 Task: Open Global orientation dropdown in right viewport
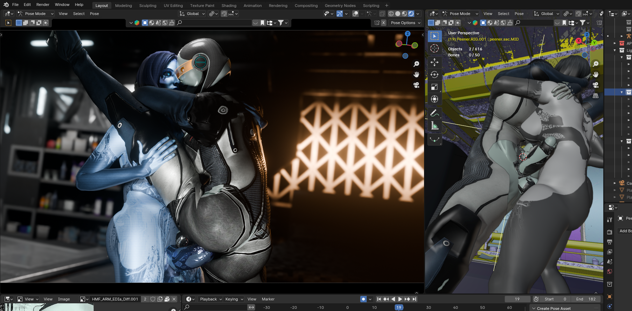[x=547, y=14]
